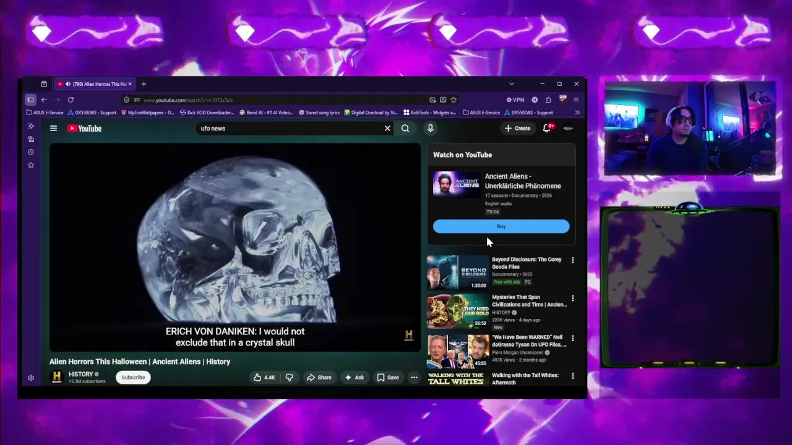Open the Ancient Aliens show thumbnail
This screenshot has width=792, height=445.
(x=457, y=184)
